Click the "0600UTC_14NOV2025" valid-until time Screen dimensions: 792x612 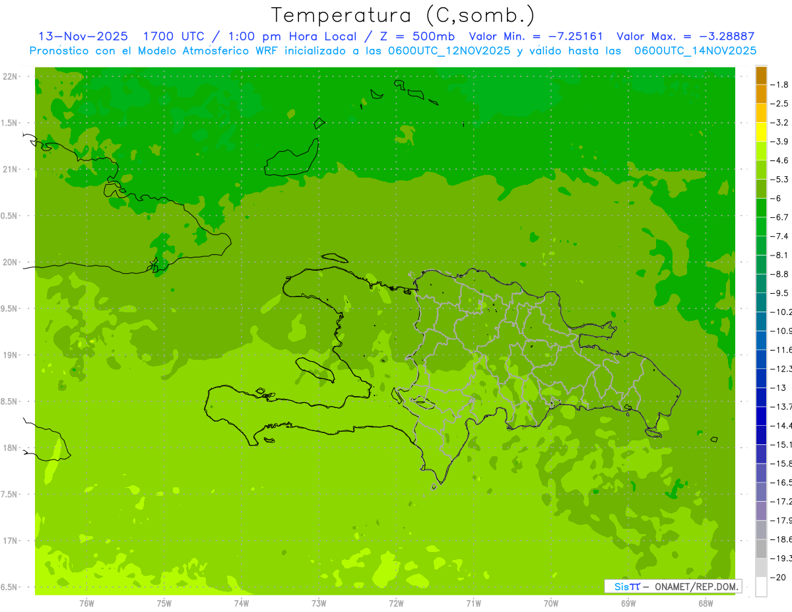tap(695, 51)
